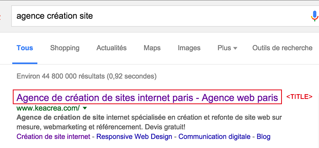319x148 pixels.
Task: Go to the Maps tab
Action: pos(152,48)
